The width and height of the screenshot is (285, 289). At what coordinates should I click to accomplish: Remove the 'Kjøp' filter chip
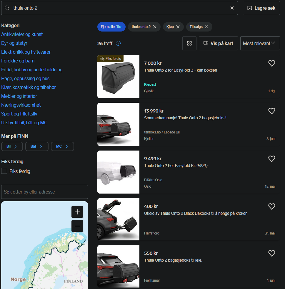[x=178, y=27]
